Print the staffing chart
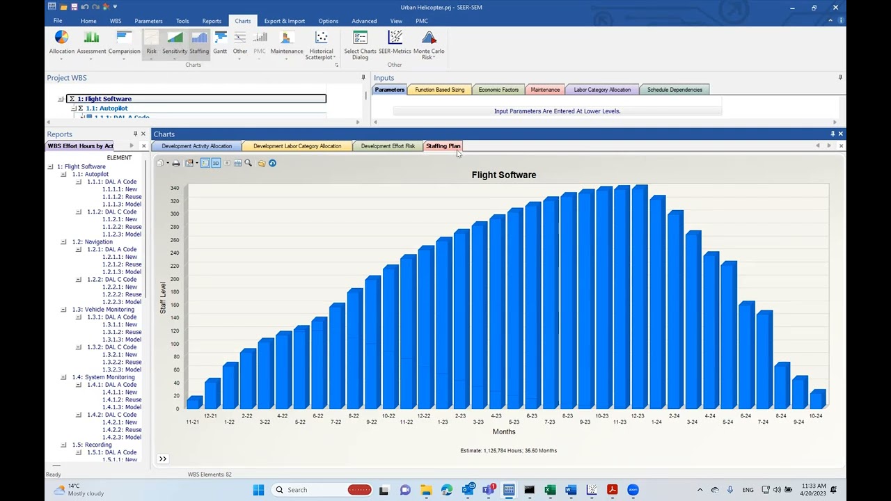891x501 pixels. click(175, 163)
